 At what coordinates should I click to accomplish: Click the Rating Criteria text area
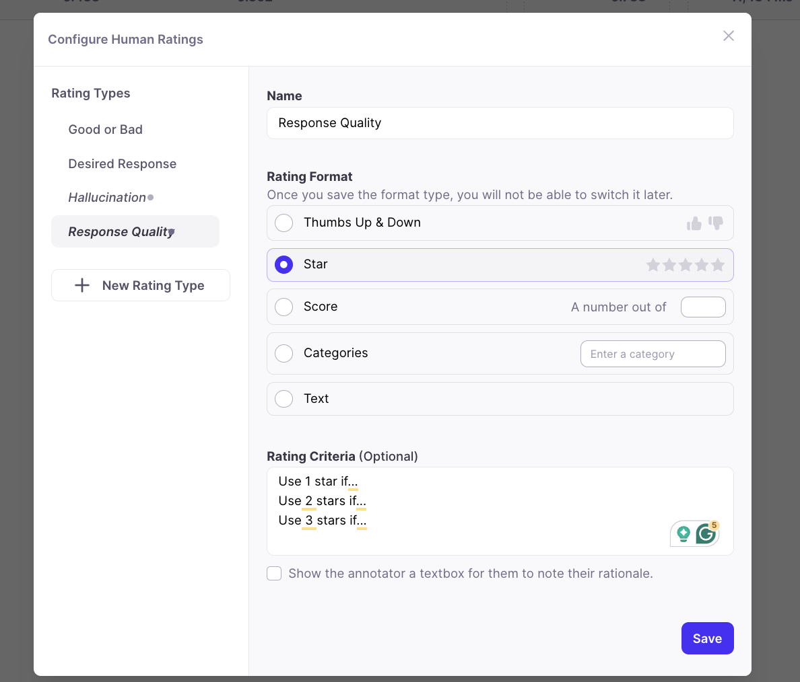[x=500, y=511]
